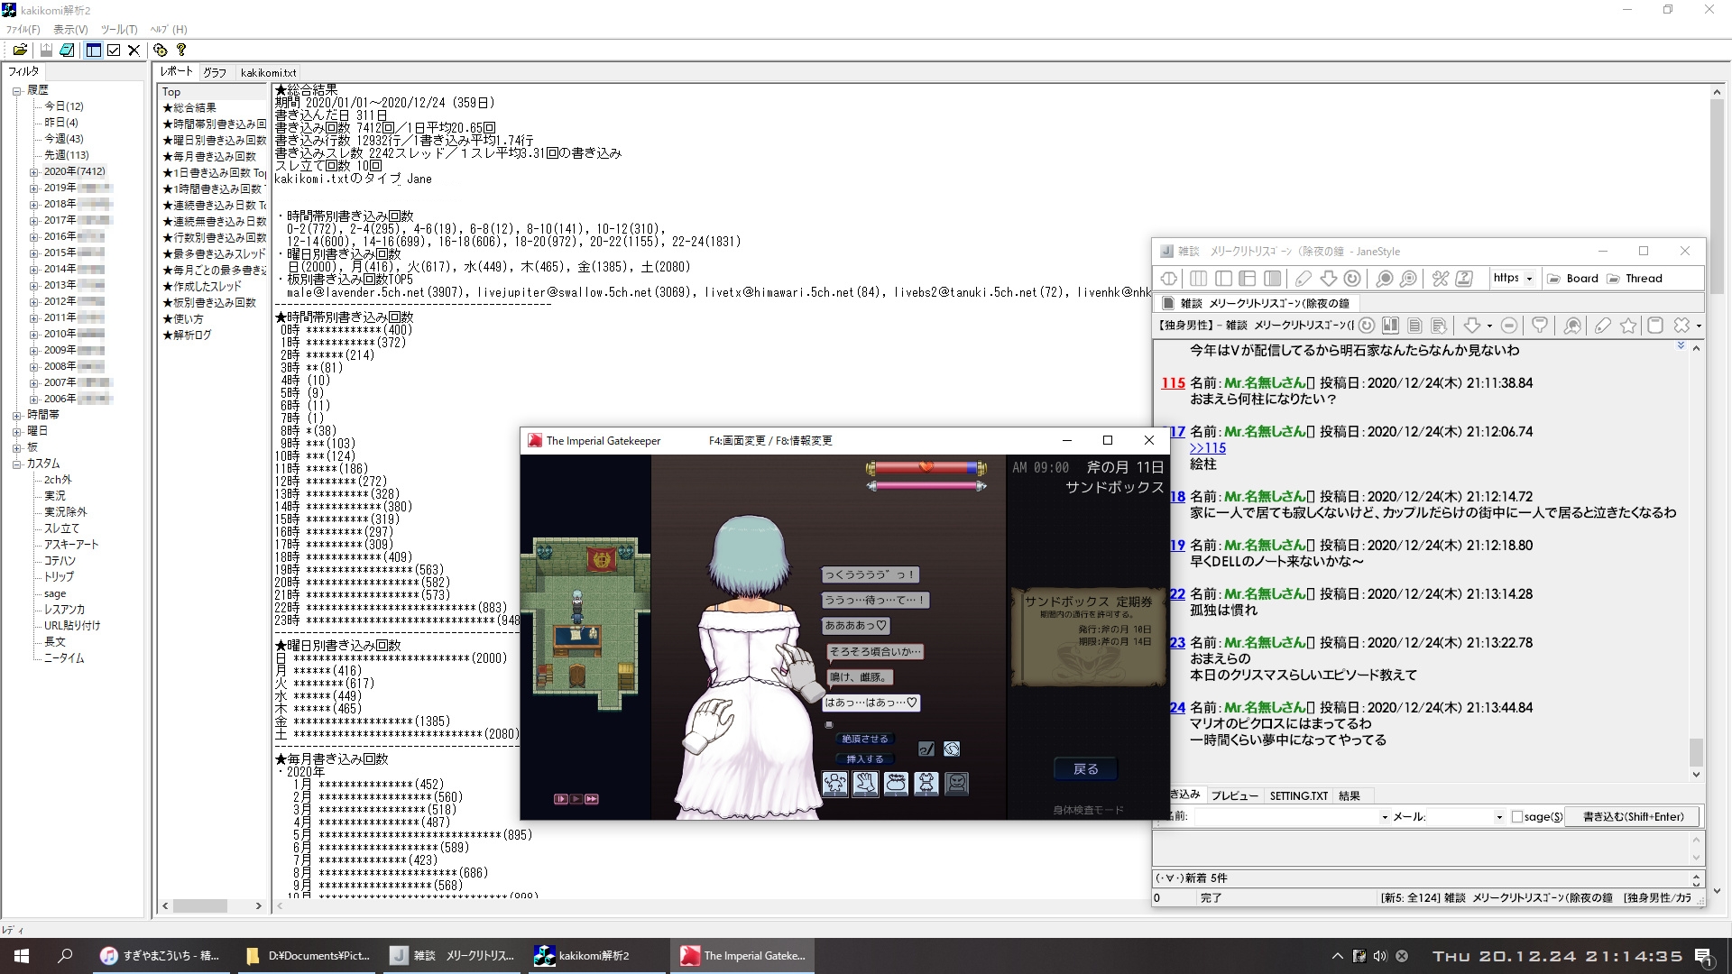Toggle the filter pane layout icon
The width and height of the screenshot is (1732, 974).
click(94, 51)
